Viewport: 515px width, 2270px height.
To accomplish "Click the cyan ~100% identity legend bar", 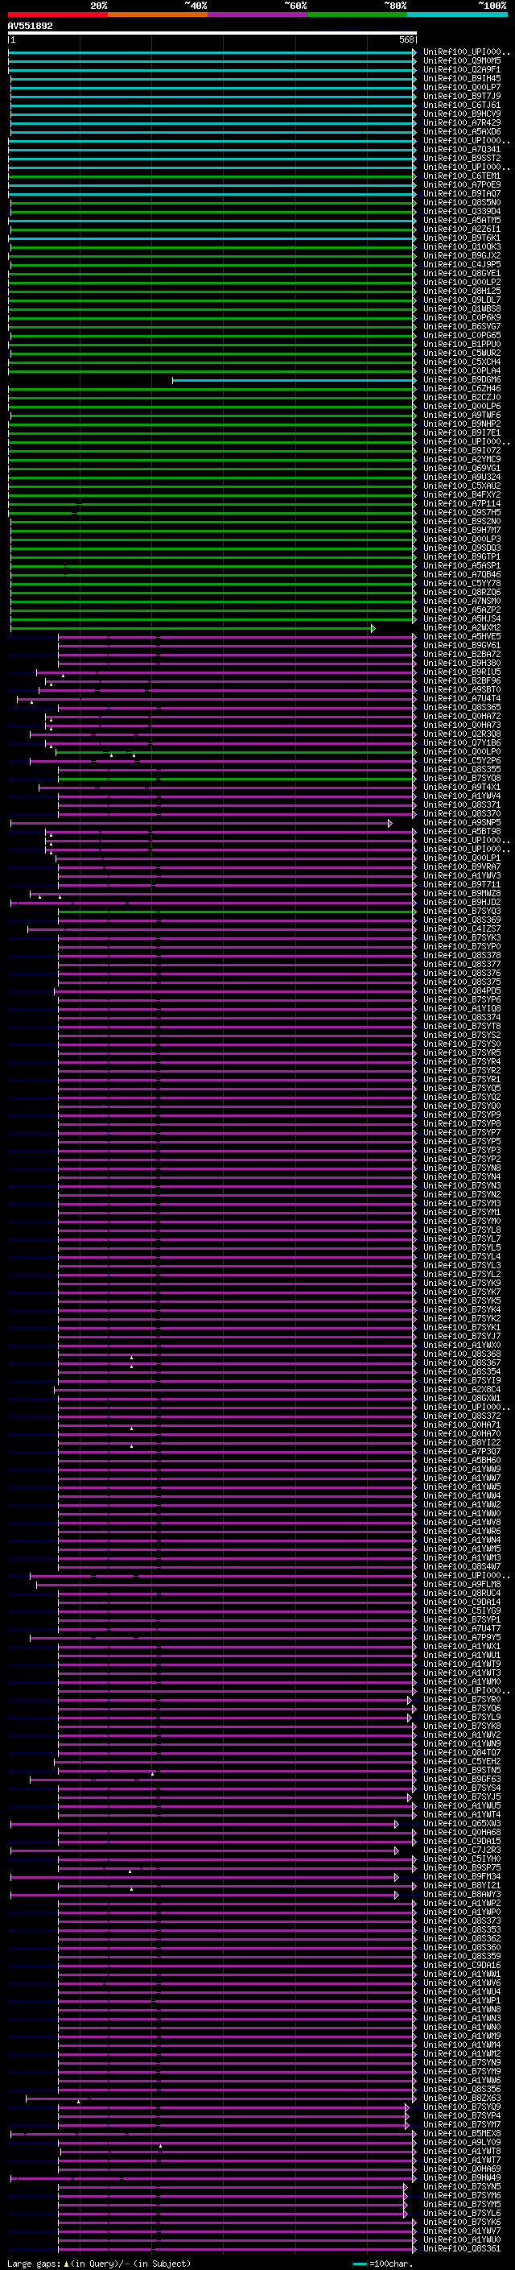I will [457, 14].
